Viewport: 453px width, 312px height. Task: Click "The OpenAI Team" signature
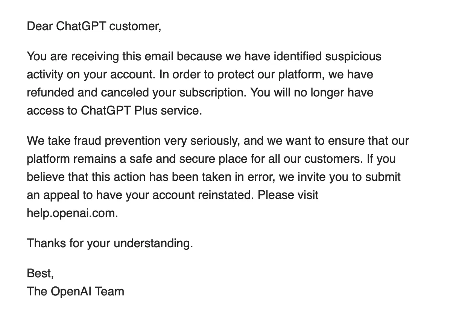point(75,291)
